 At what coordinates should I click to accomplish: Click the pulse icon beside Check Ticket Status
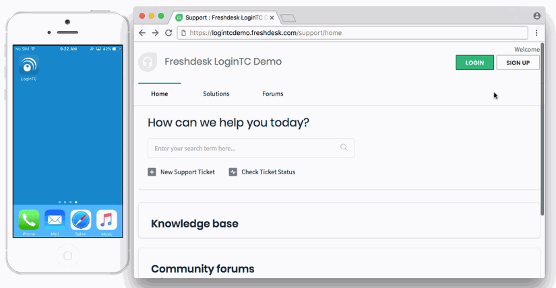[233, 172]
